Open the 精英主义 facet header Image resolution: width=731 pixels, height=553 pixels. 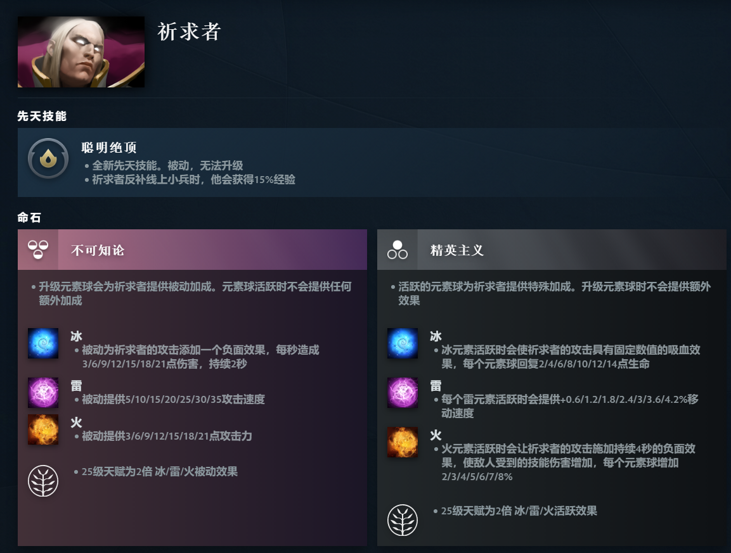(x=552, y=250)
